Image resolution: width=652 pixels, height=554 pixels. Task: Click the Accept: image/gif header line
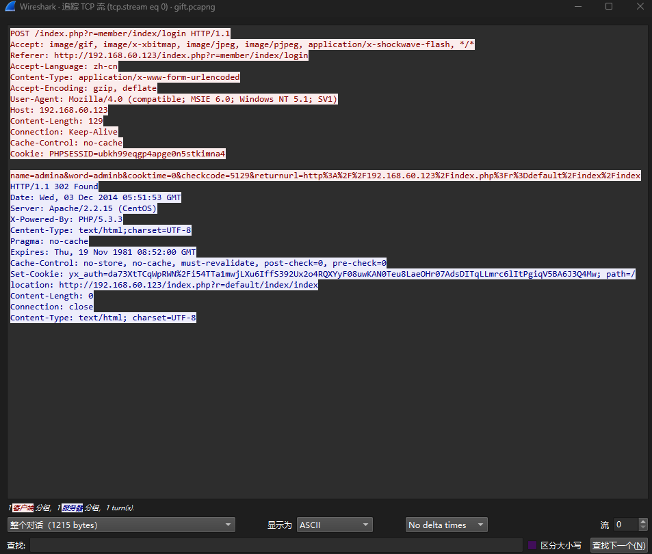point(242,44)
